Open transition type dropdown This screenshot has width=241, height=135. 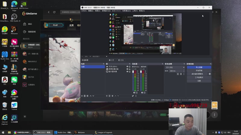point(175,67)
